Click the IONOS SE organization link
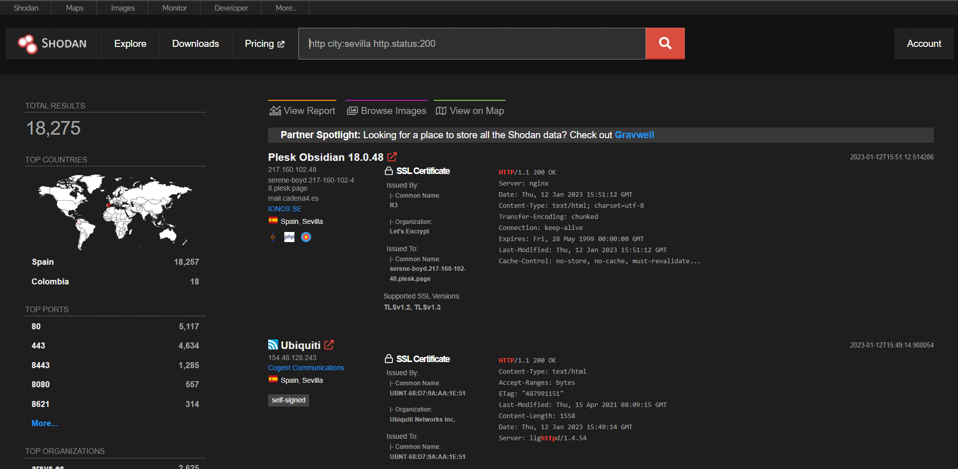This screenshot has height=469, width=958. click(285, 209)
